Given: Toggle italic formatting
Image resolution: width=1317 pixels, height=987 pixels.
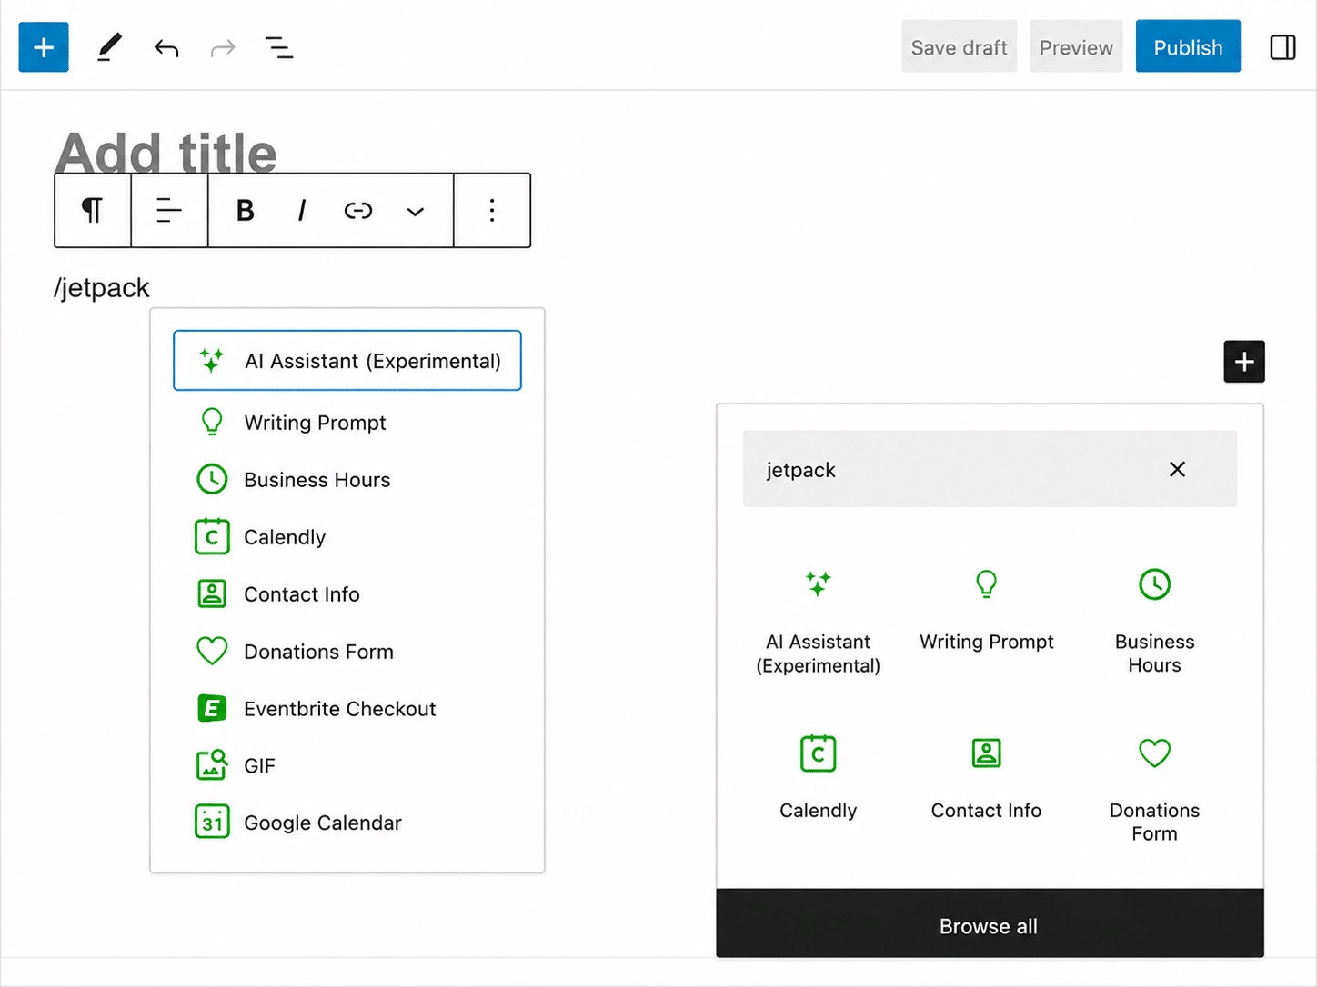Looking at the screenshot, I should pos(302,211).
